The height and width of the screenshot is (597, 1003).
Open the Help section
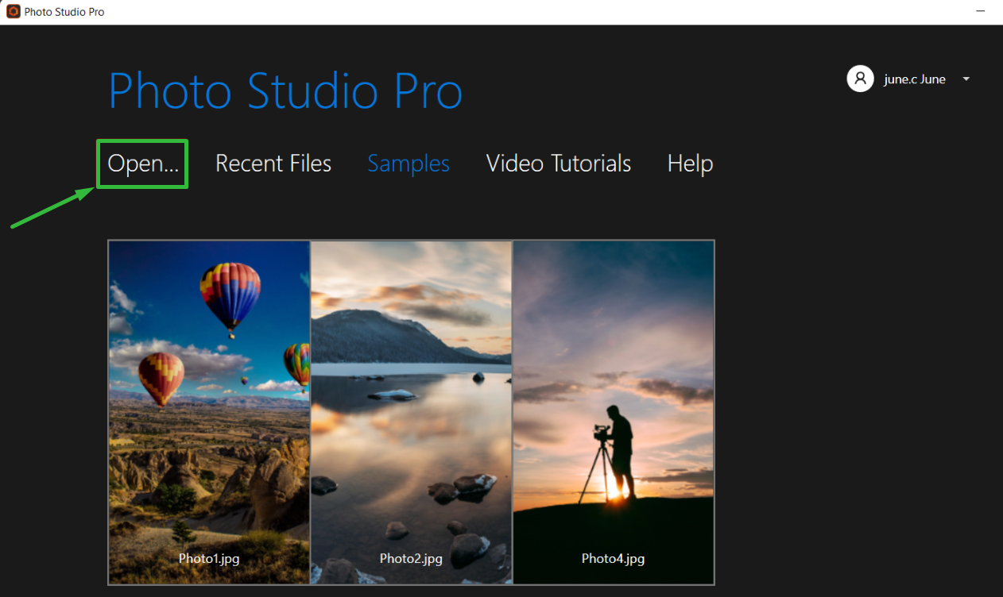tap(690, 164)
